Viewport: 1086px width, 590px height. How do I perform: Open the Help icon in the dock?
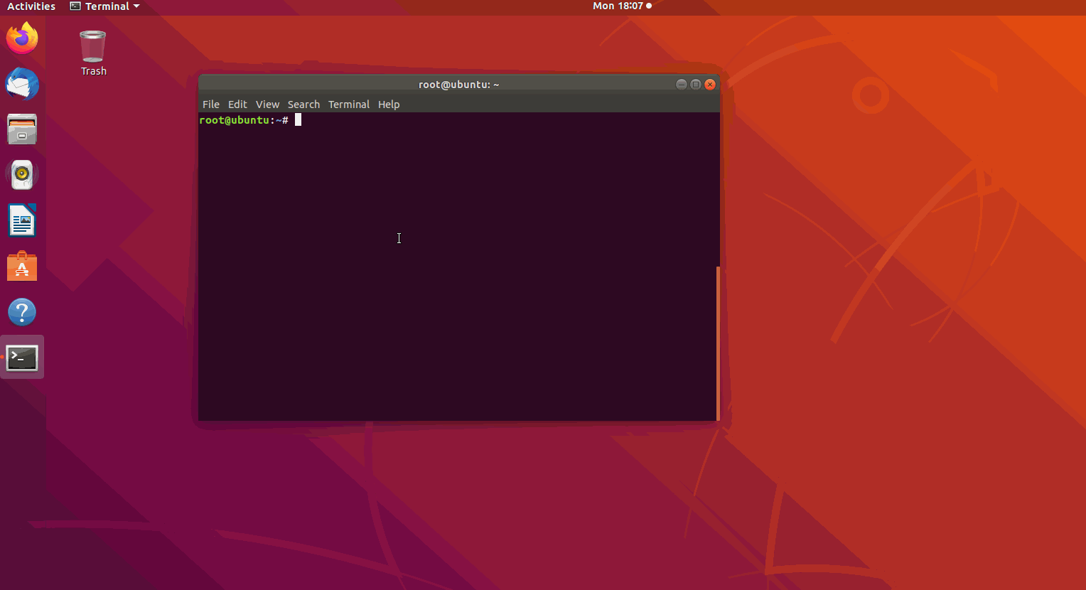coord(22,312)
